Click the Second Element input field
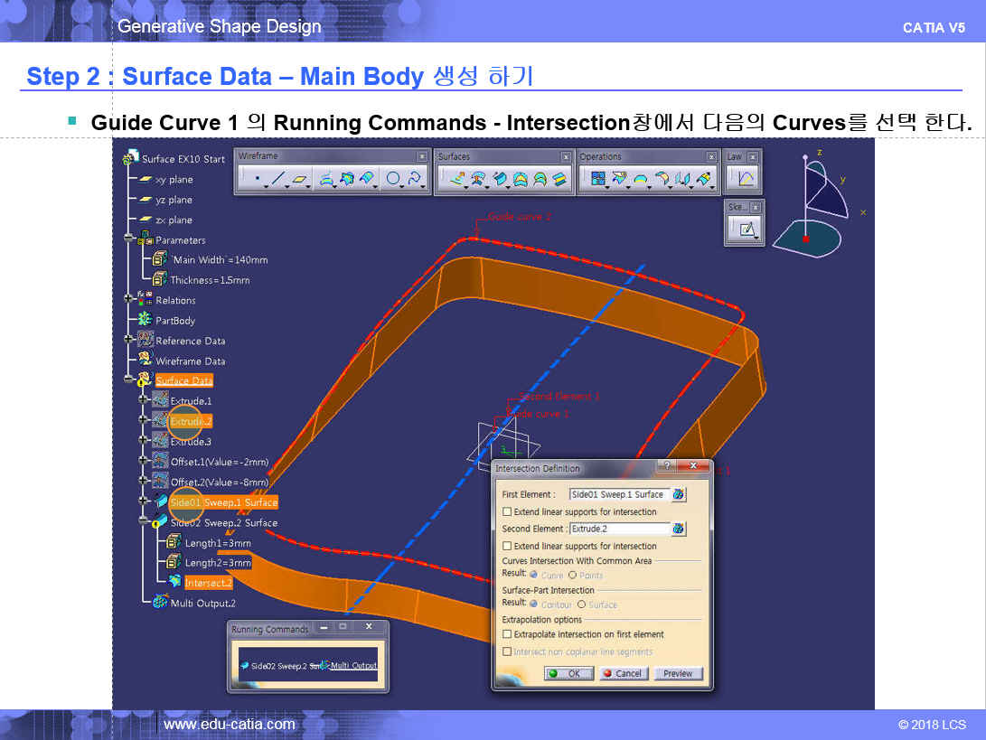The height and width of the screenshot is (740, 986). point(619,529)
